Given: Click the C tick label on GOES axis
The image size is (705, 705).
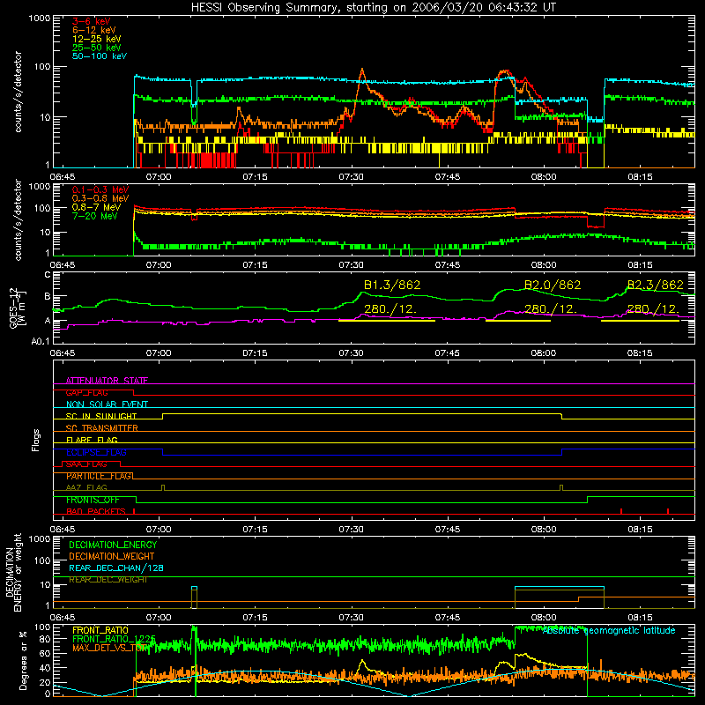Looking at the screenshot, I should point(48,275).
